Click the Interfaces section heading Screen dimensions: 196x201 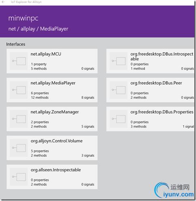[16, 44]
